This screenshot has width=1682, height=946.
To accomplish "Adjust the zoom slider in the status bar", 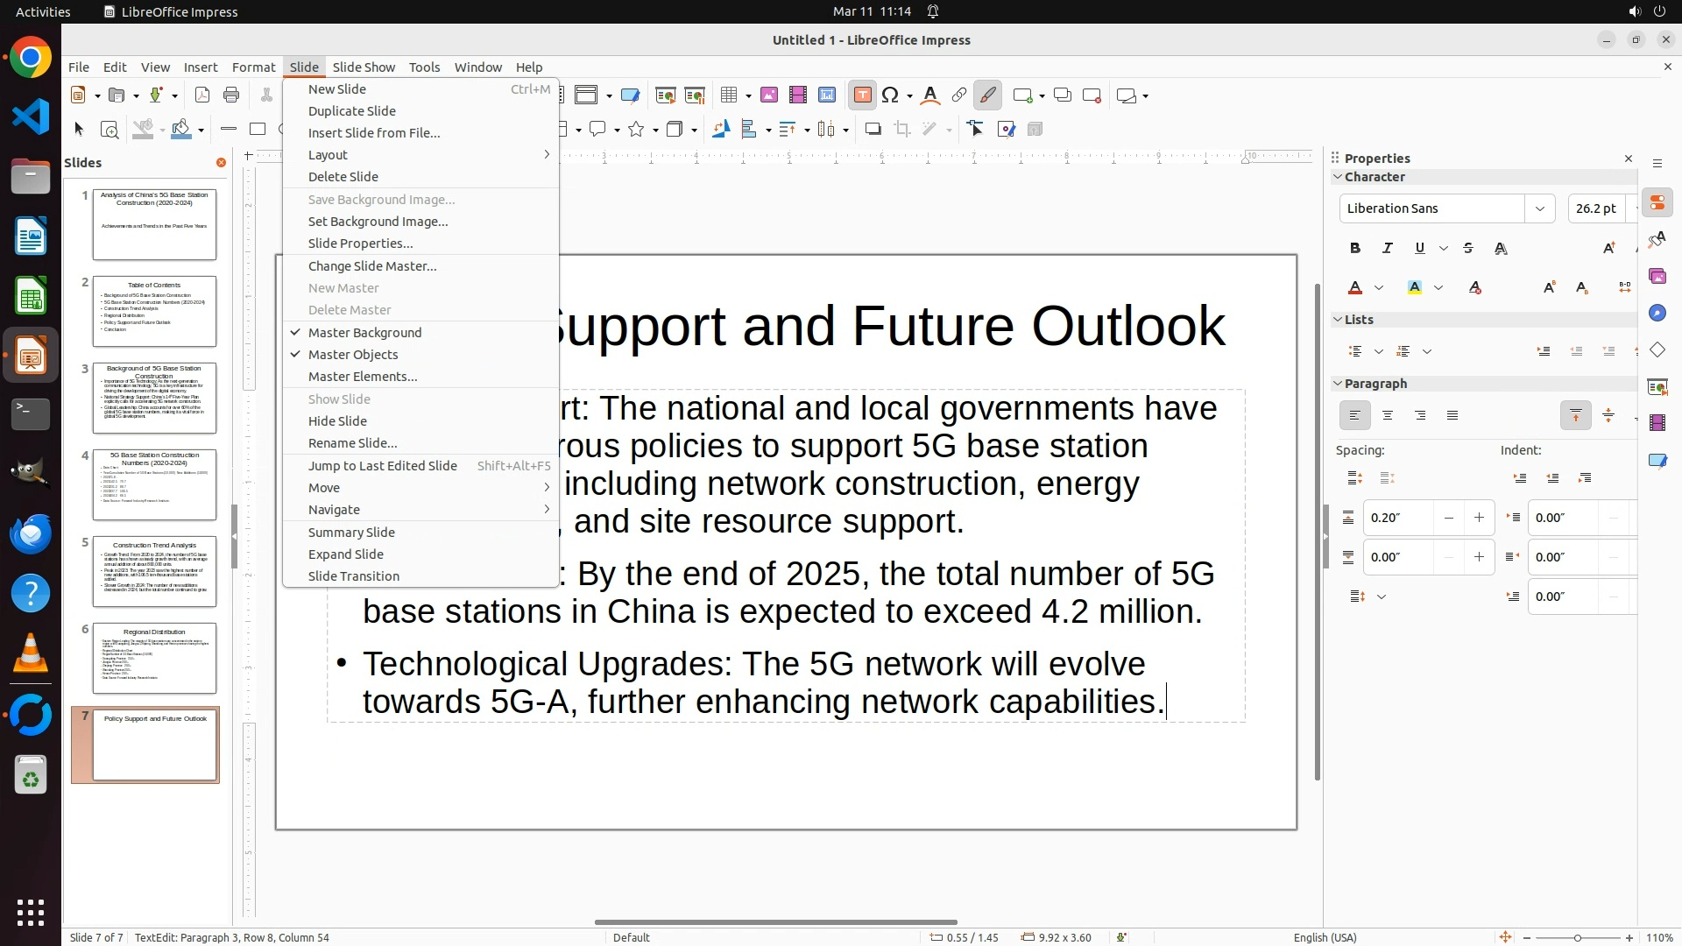I will 1577,938.
